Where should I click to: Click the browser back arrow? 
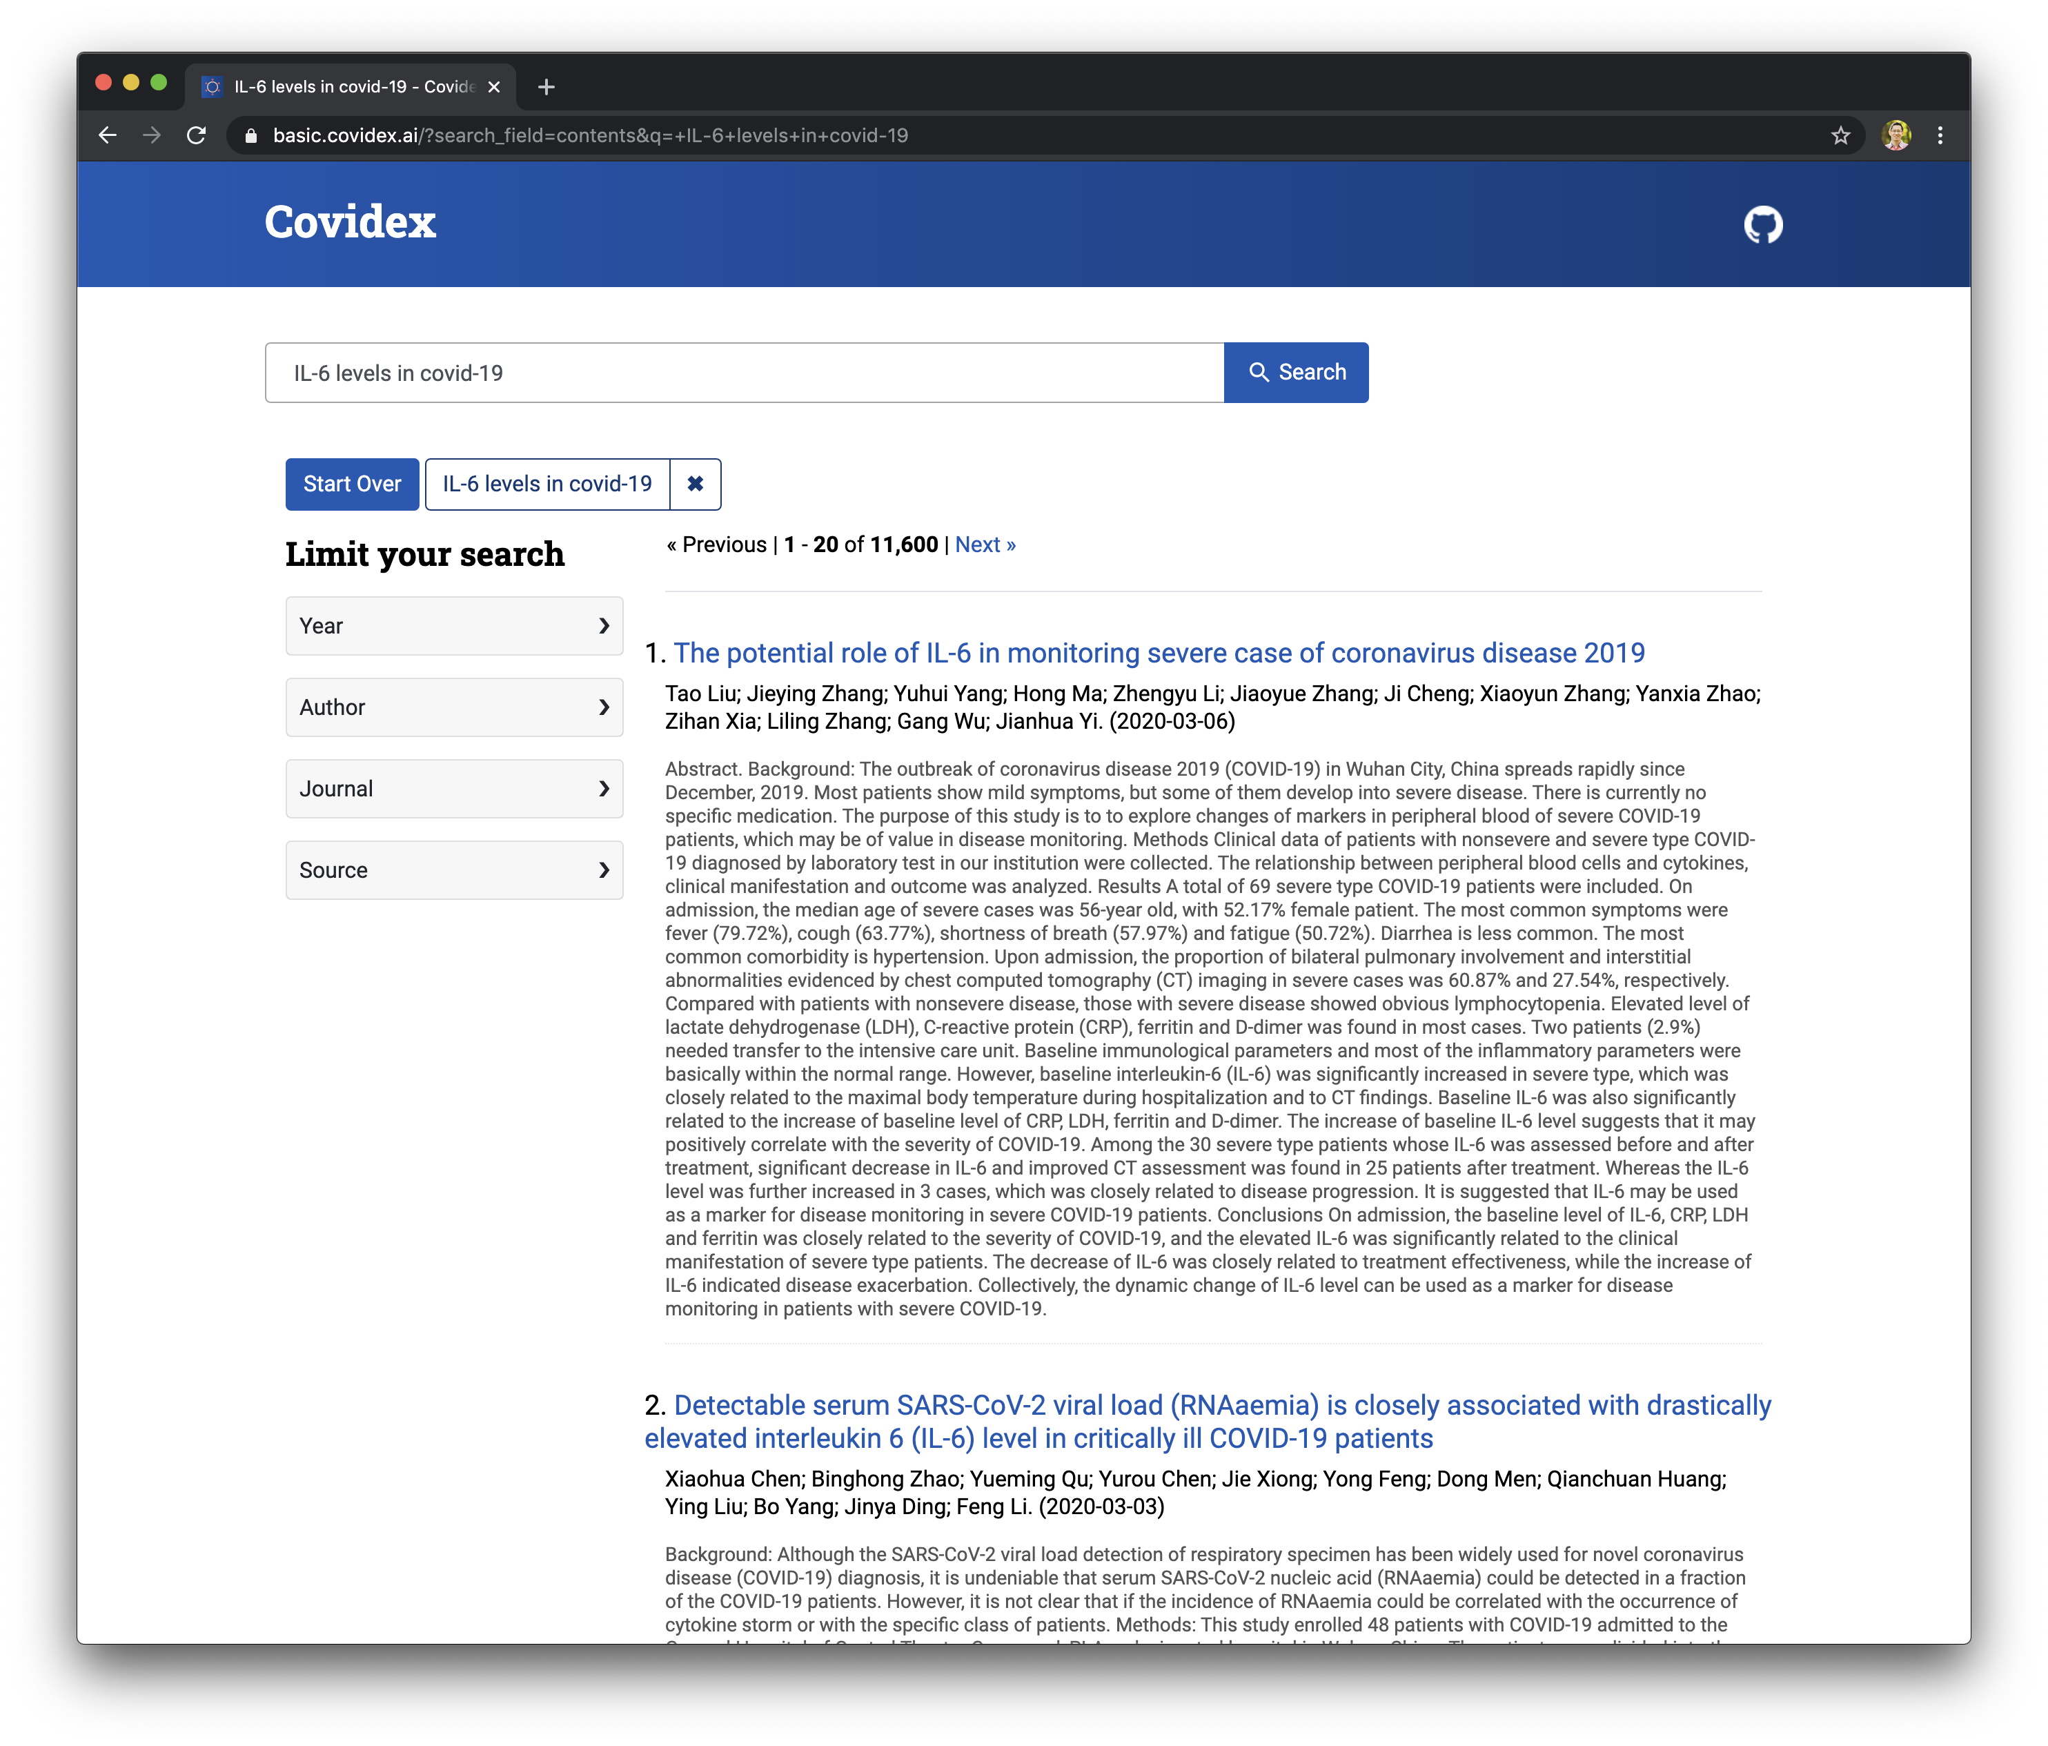click(108, 135)
